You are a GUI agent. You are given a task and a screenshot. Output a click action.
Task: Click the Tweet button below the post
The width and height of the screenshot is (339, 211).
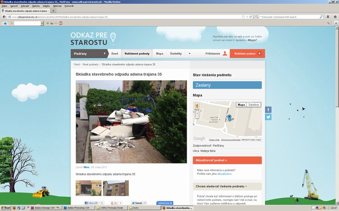(x=137, y=203)
